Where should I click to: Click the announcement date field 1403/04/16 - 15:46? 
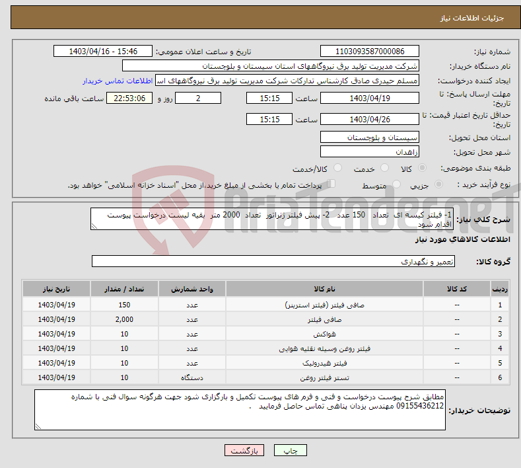click(103, 51)
